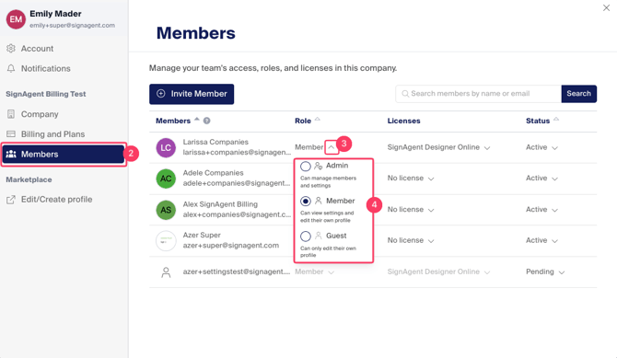Click the Search button
Screen dimensions: 617x358
[579, 94]
